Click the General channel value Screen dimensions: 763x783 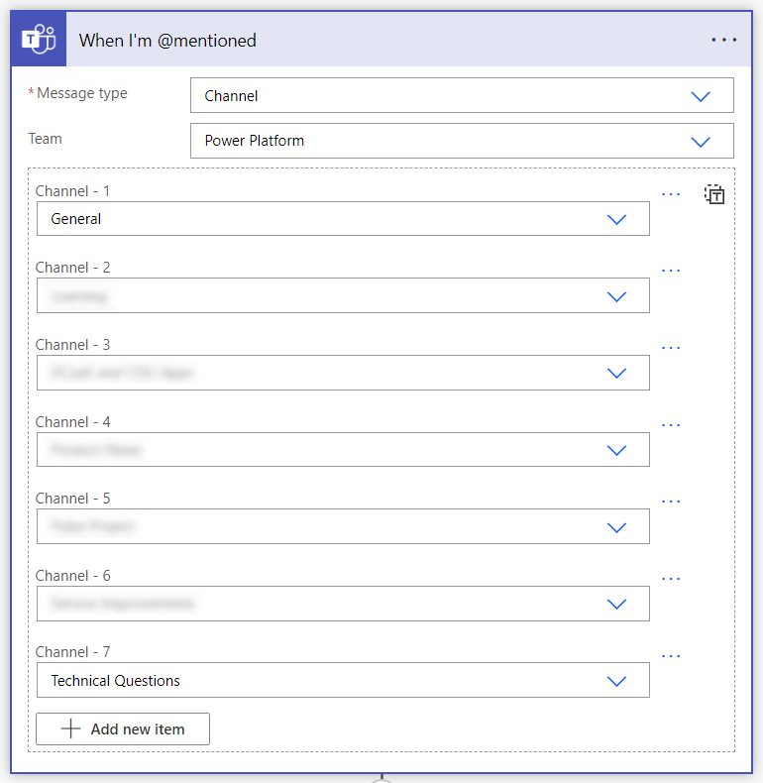(x=76, y=219)
